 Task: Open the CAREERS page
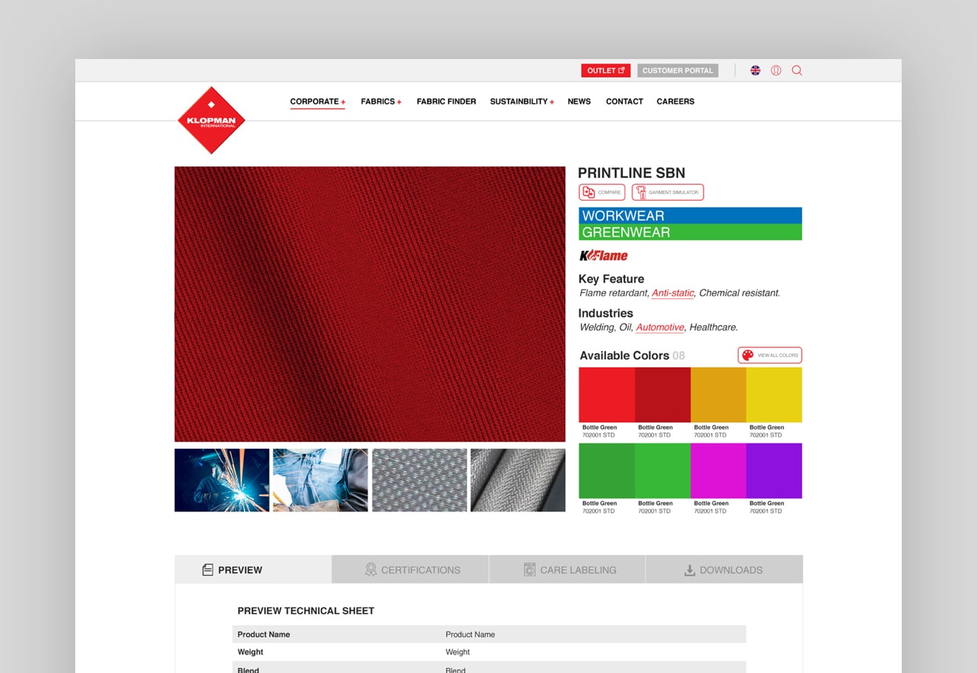pos(675,102)
